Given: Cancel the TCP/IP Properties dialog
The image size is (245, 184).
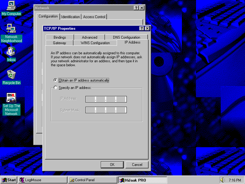Looking at the screenshot, I should point(137,165).
